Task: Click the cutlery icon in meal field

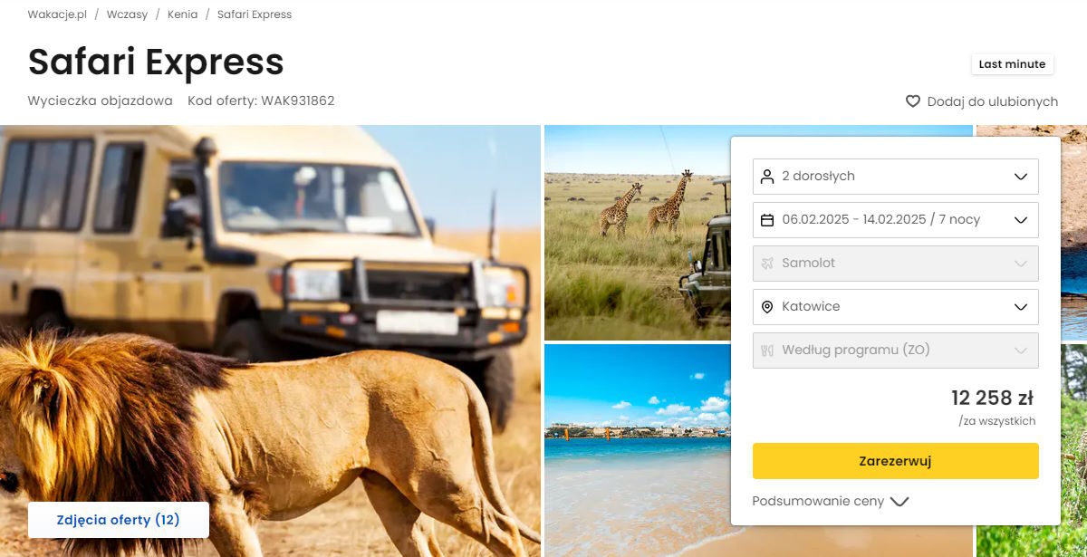Action: (767, 351)
